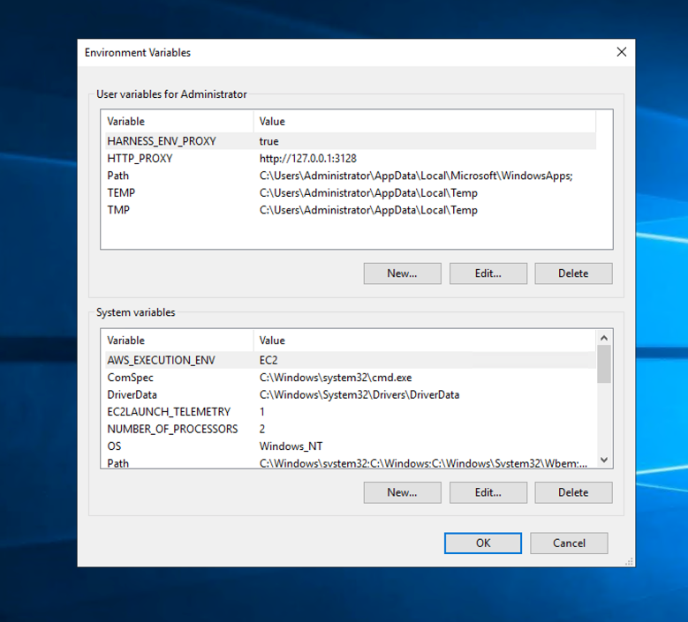Viewport: 688px width, 622px height.
Task: Click Delete button under User variables
Action: pos(573,274)
